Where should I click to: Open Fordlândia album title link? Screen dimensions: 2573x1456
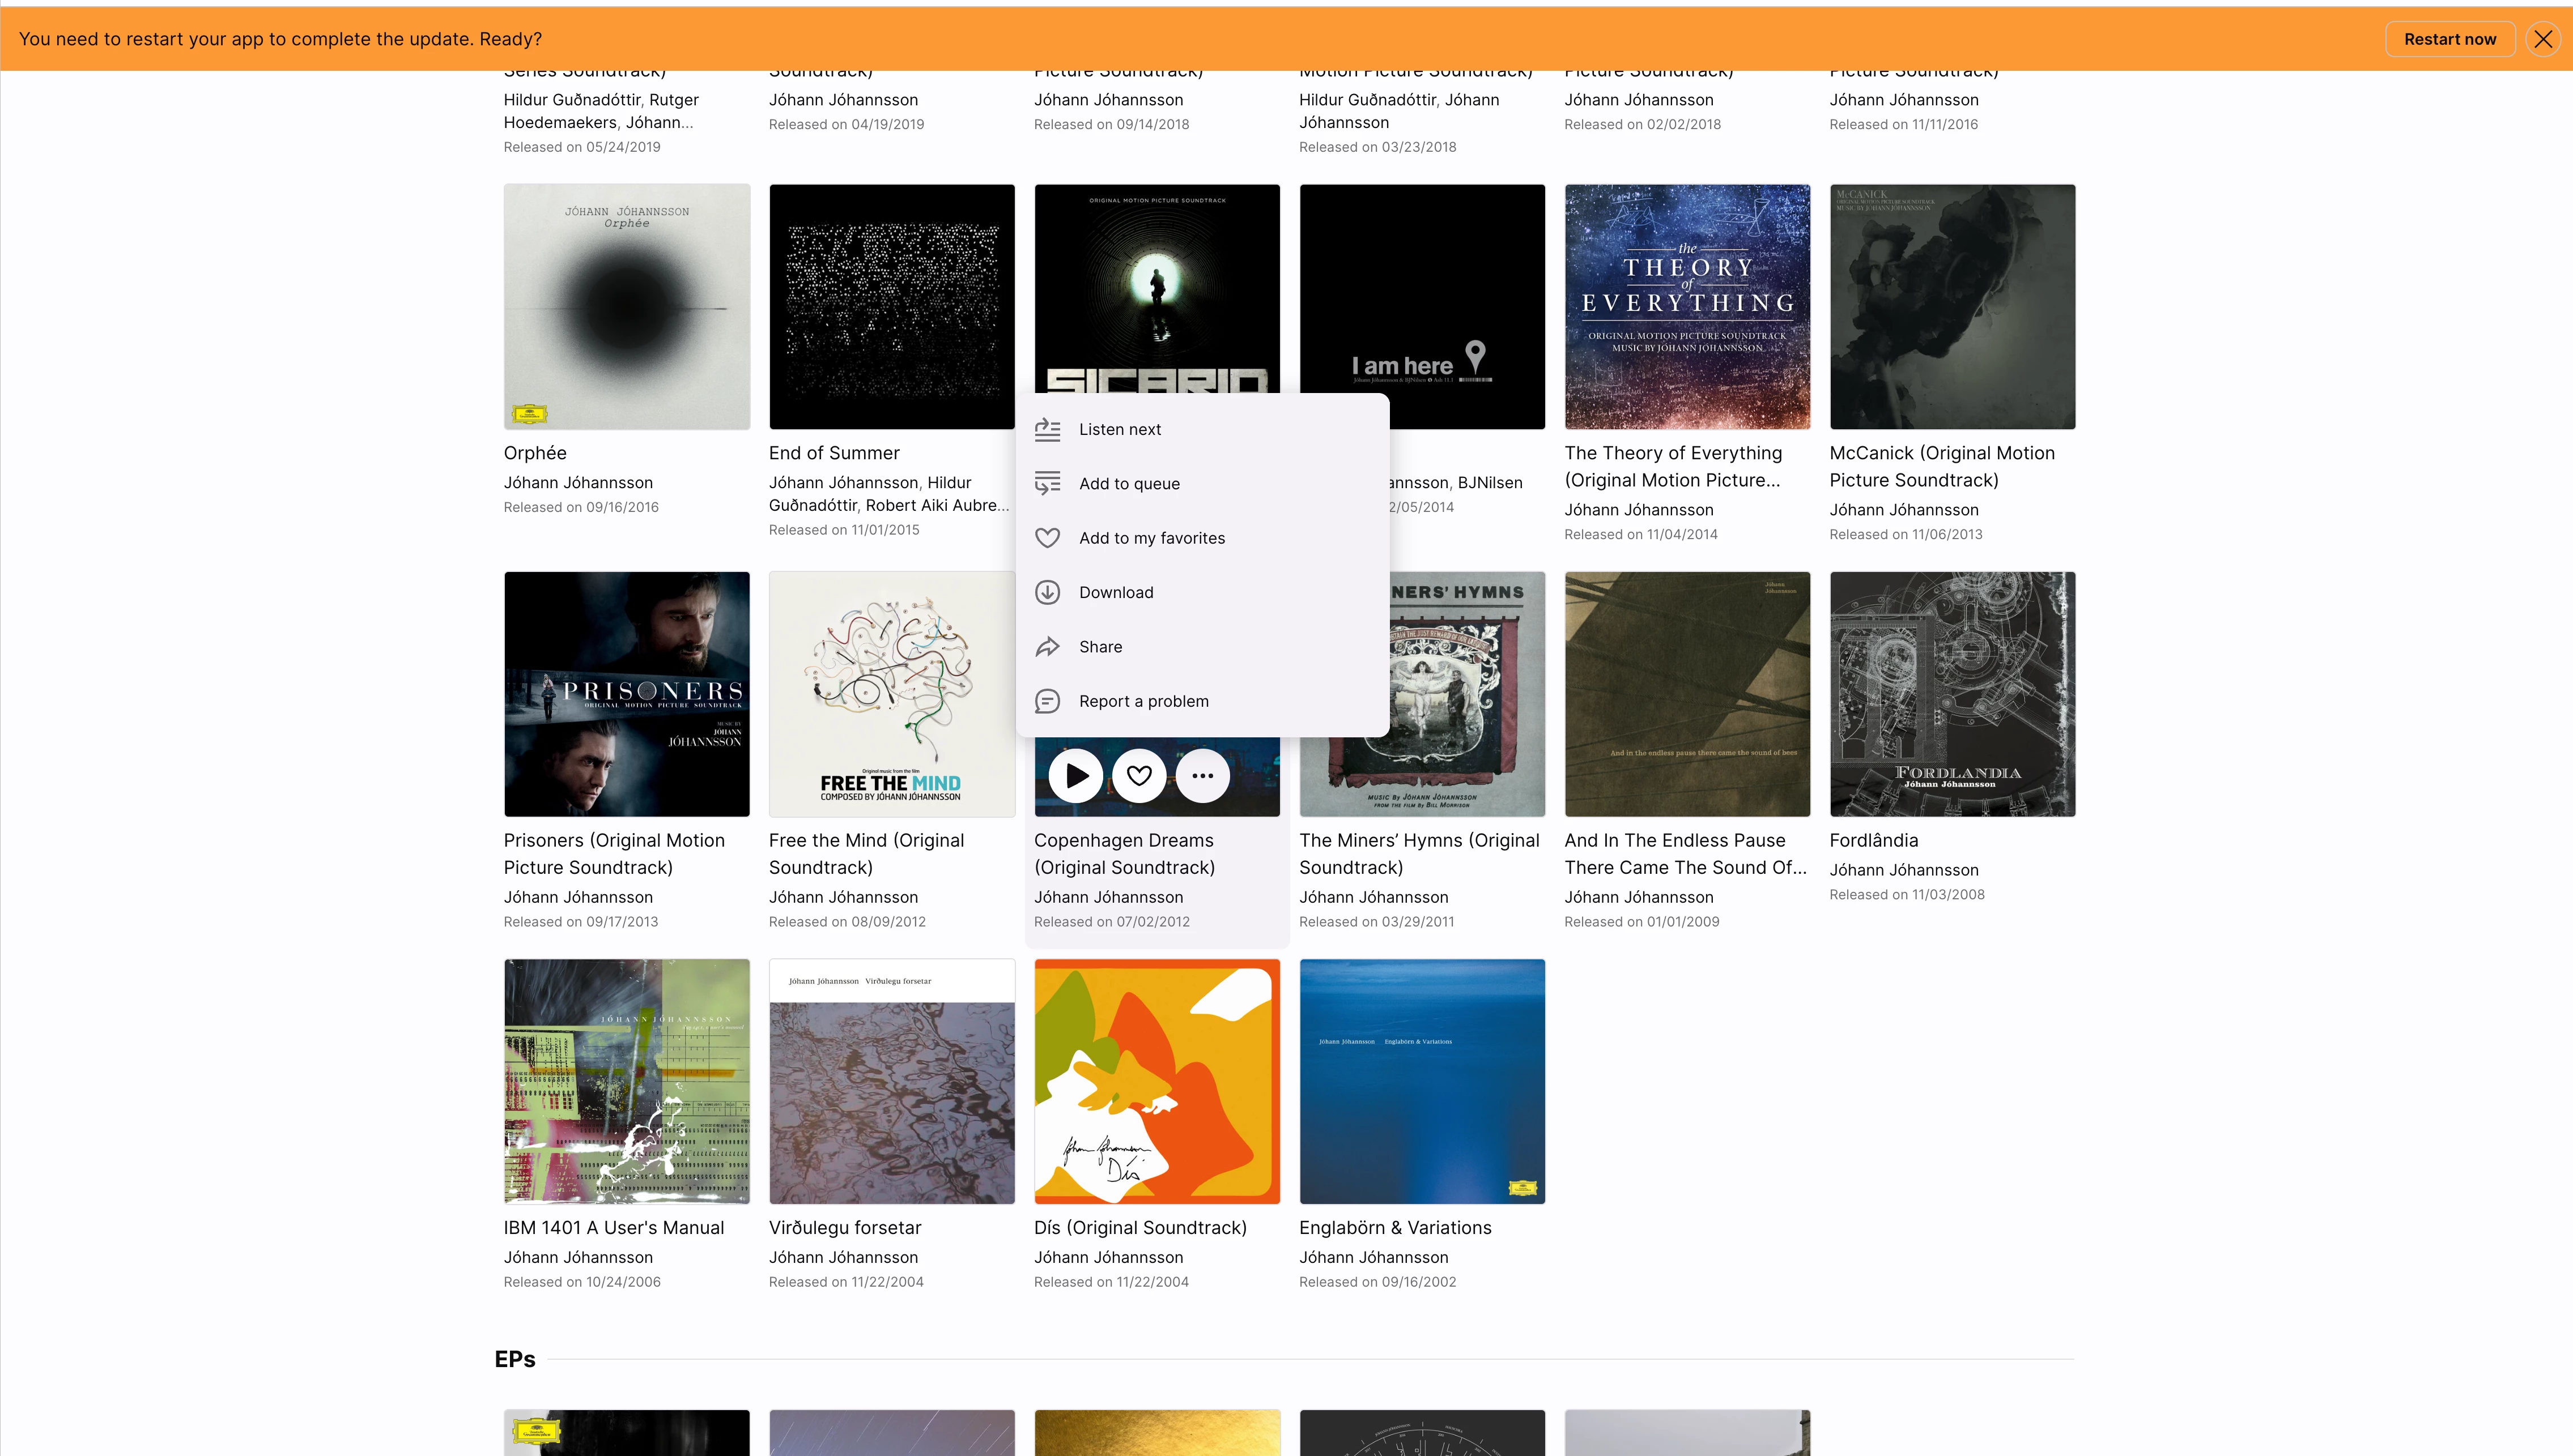pos(1873,840)
